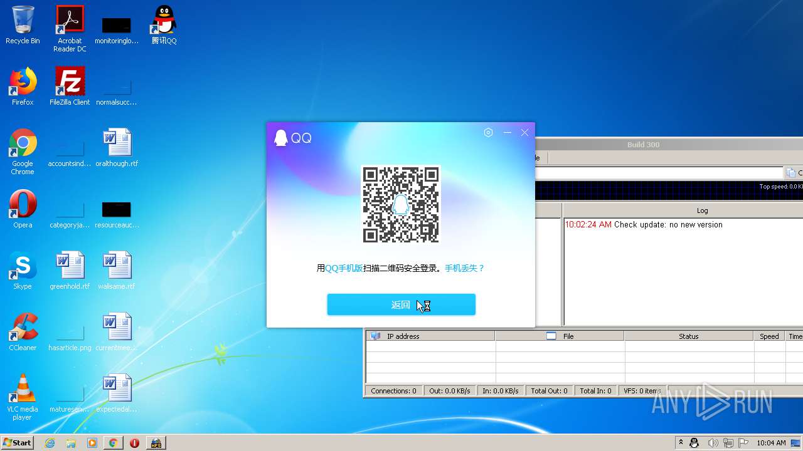Viewport: 803px width, 451px height.
Task: Click the HFS address URL field
Action: coord(659,173)
